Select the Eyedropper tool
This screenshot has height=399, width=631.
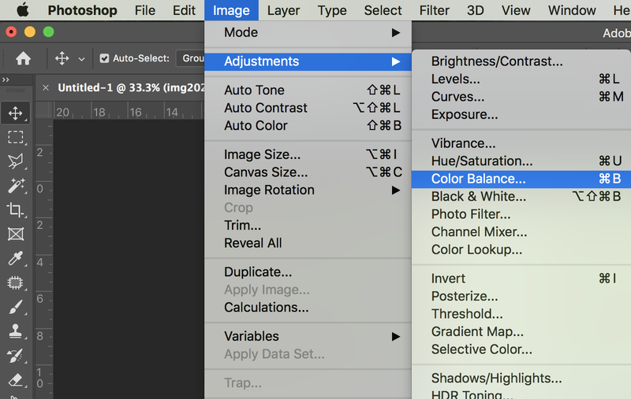coord(15,258)
